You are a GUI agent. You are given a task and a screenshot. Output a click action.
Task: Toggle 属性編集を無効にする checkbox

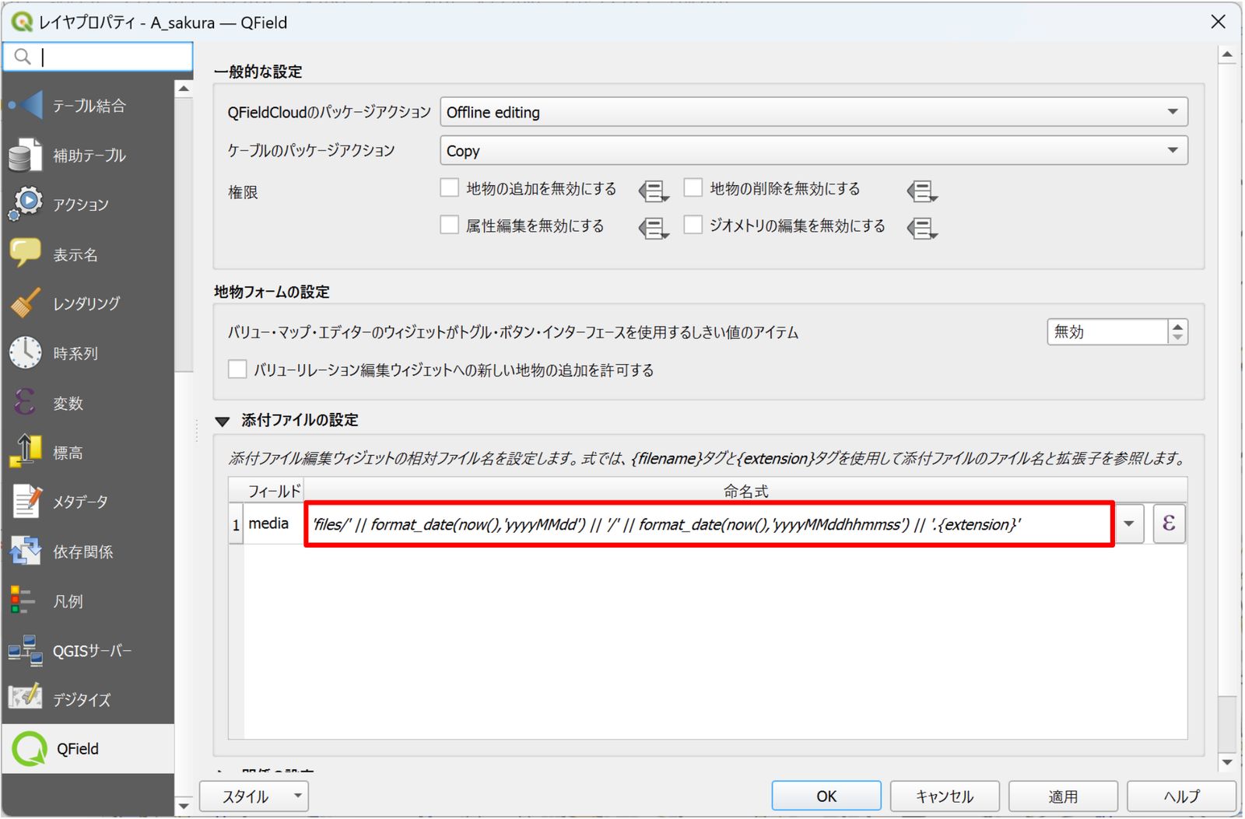(x=450, y=226)
